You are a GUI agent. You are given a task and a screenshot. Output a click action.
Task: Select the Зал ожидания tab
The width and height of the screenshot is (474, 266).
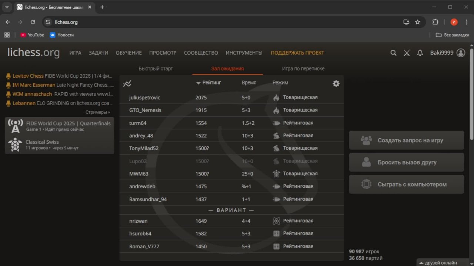(227, 68)
